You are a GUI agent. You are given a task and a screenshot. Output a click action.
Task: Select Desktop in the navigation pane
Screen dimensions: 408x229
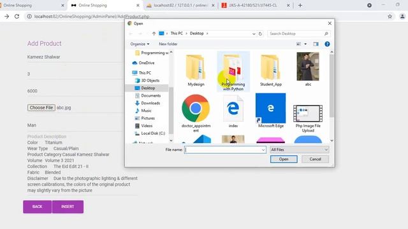[x=147, y=88]
